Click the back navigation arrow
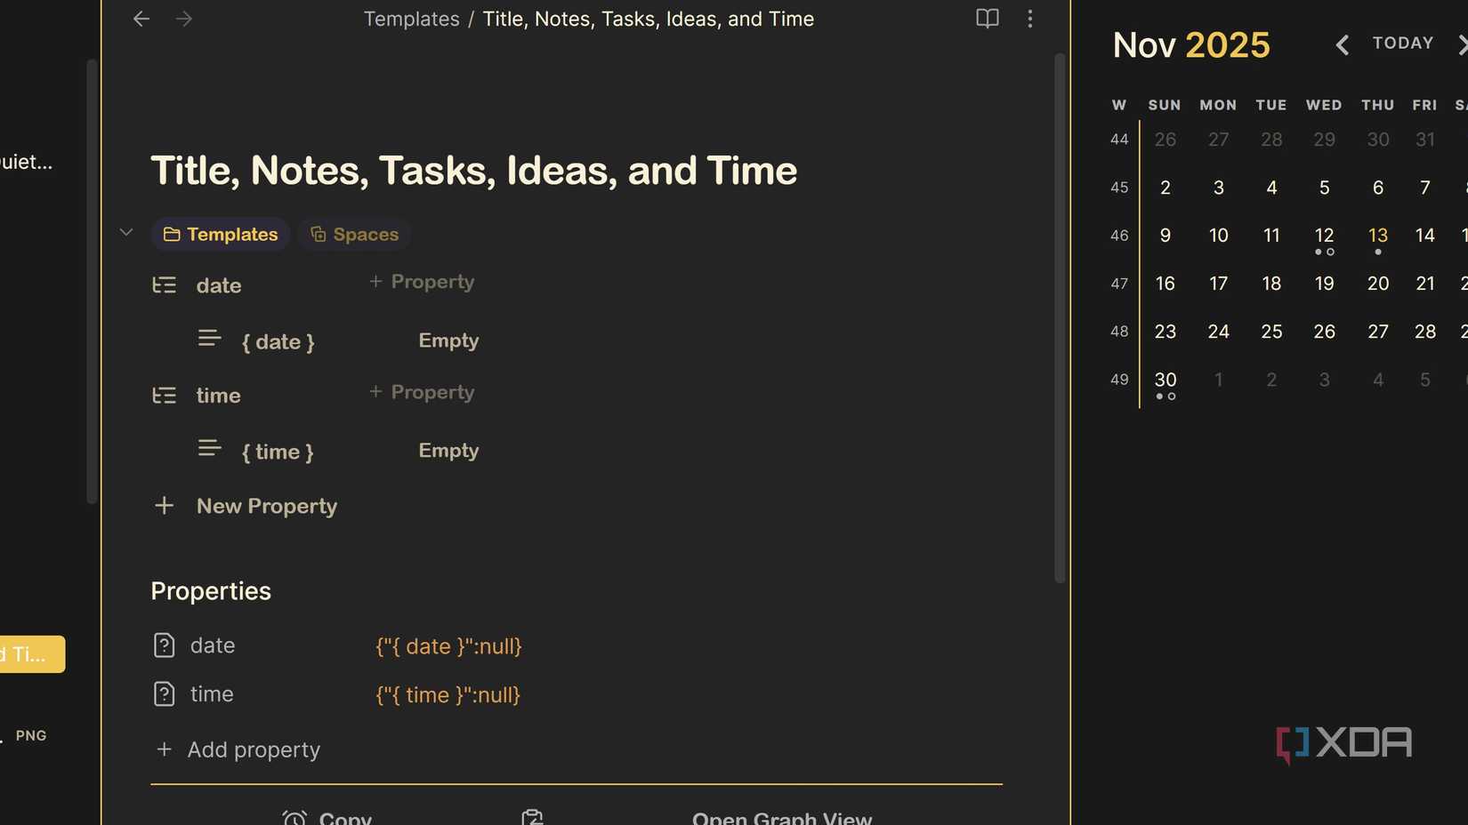1468x825 pixels. pyautogui.click(x=141, y=19)
